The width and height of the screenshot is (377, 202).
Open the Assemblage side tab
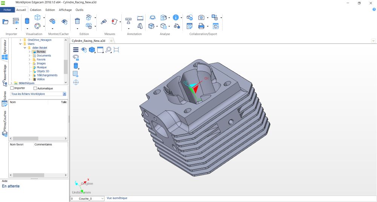click(5, 75)
